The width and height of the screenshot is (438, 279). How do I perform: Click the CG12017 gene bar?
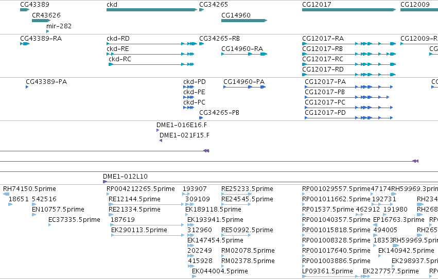click(349, 10)
